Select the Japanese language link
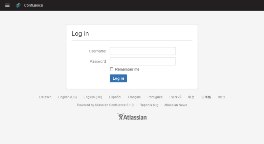The image size is (264, 144). click(206, 97)
